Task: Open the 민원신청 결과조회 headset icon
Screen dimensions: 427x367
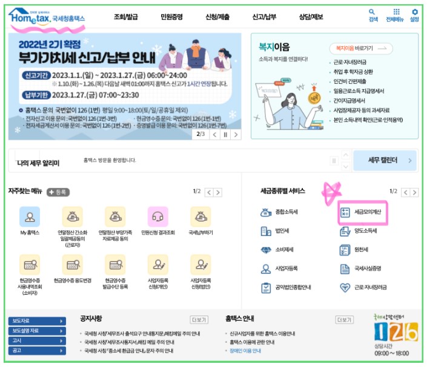Action: coord(158,217)
